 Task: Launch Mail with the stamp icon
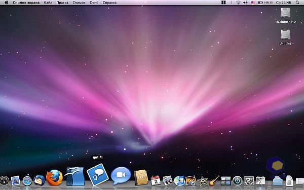(x=16, y=181)
